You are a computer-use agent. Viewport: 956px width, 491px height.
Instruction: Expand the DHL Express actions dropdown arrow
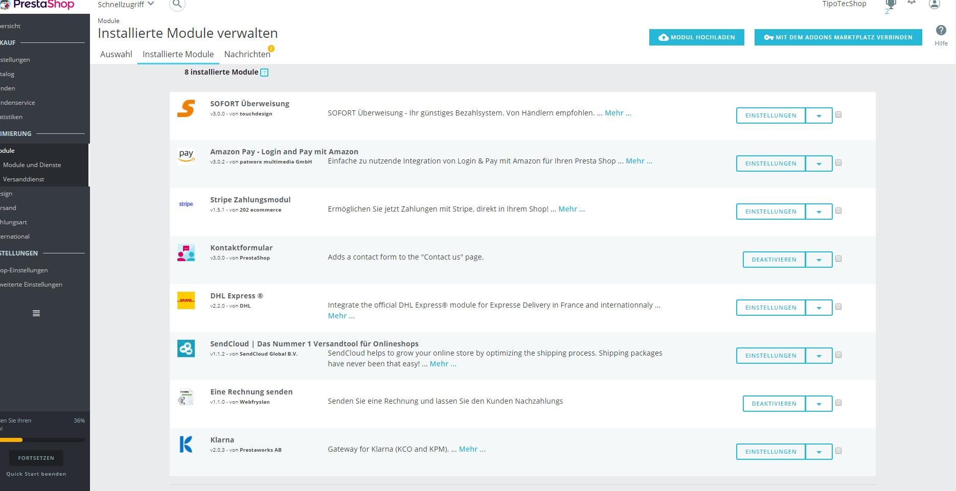(x=819, y=308)
